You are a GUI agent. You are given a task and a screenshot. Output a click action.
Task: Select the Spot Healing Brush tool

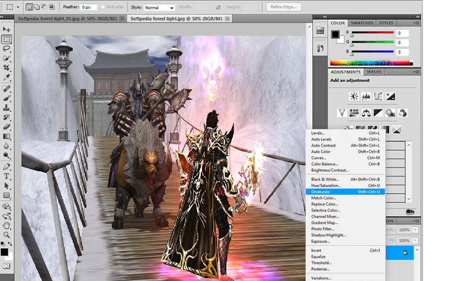6,88
